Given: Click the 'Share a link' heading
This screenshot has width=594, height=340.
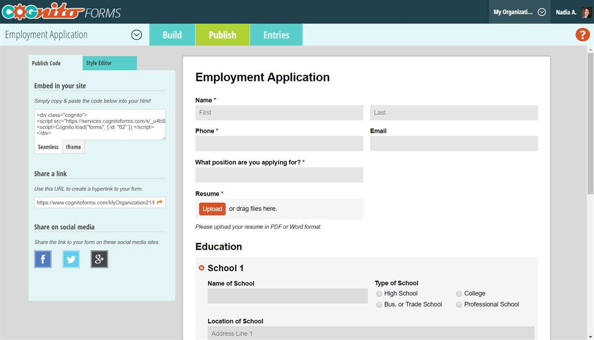Looking at the screenshot, I should (x=50, y=174).
